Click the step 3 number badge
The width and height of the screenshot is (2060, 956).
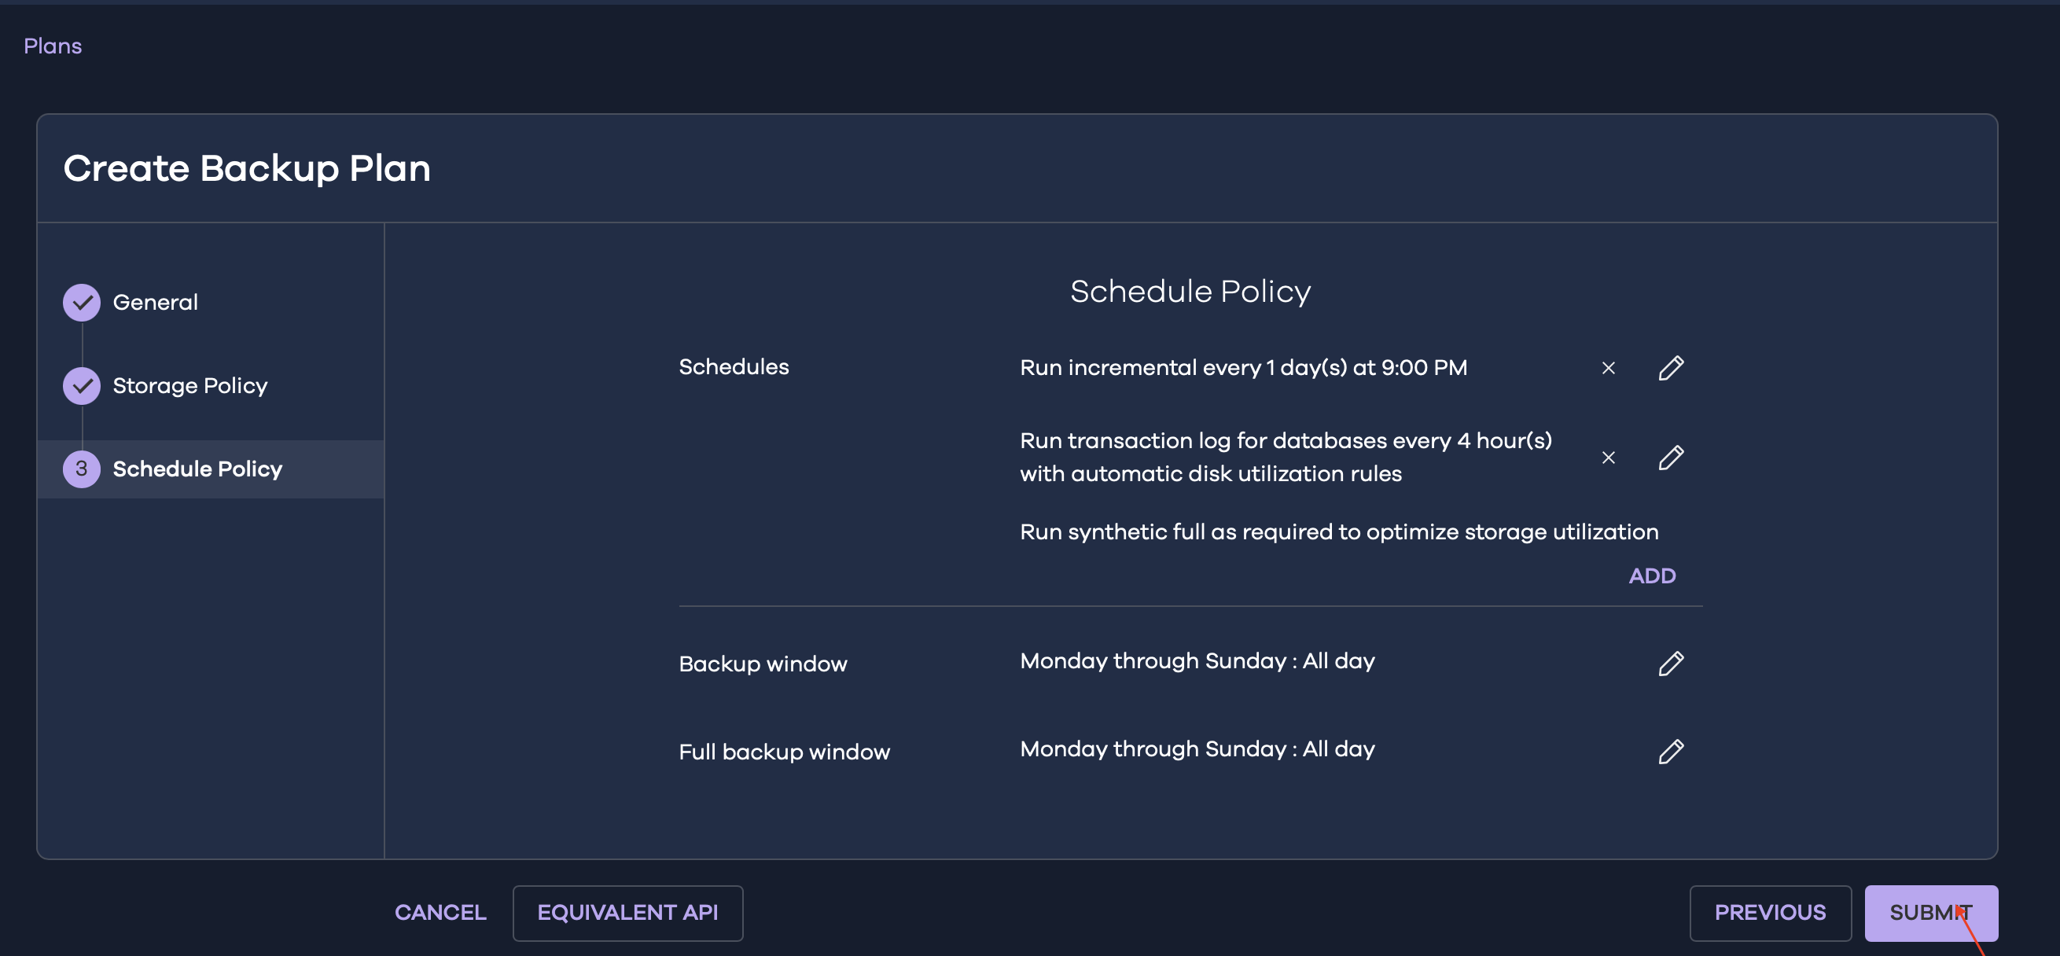[82, 469]
